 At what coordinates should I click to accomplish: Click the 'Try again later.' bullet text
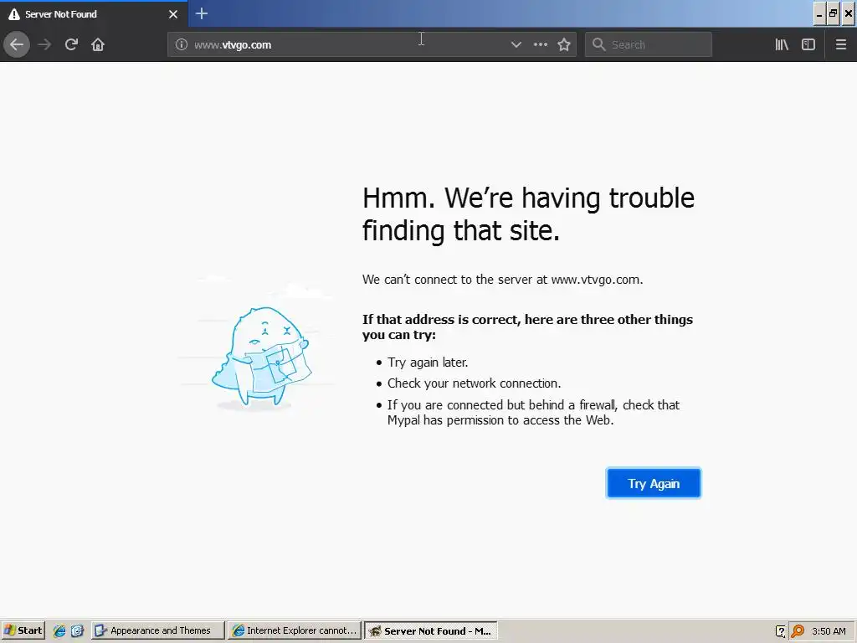[428, 362]
